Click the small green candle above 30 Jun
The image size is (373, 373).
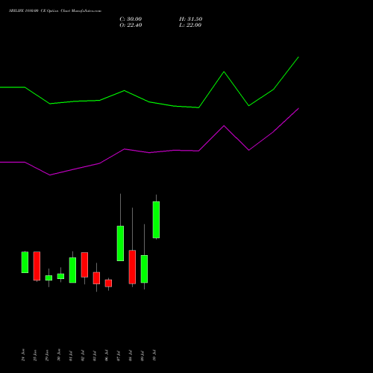[60, 276]
